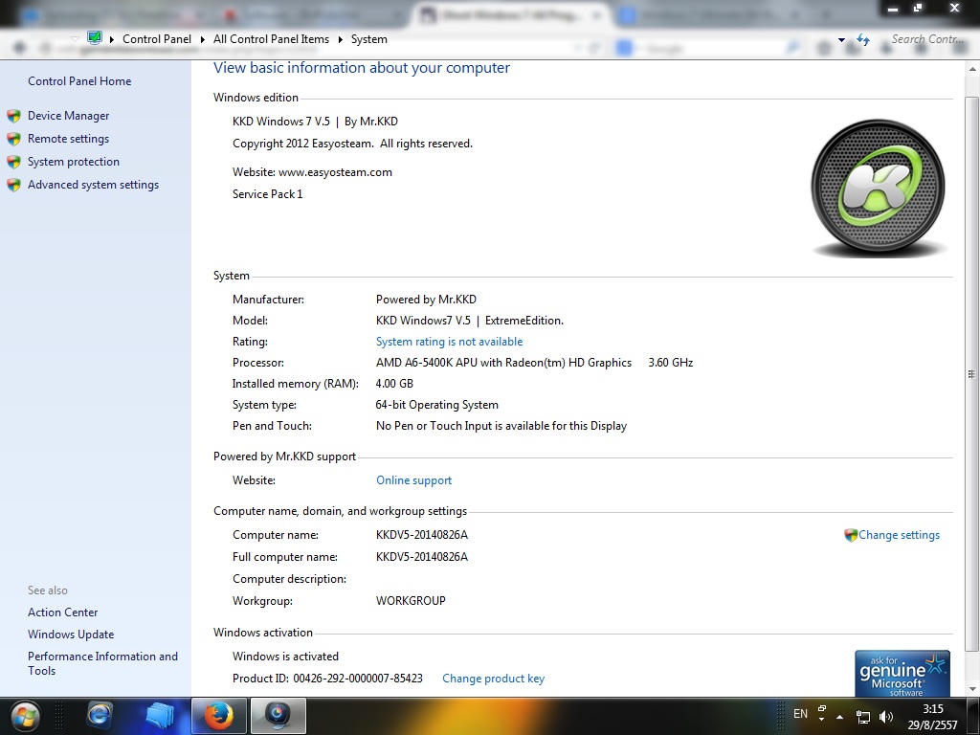Open Device Manager from the sidebar
The width and height of the screenshot is (980, 735).
(68, 116)
